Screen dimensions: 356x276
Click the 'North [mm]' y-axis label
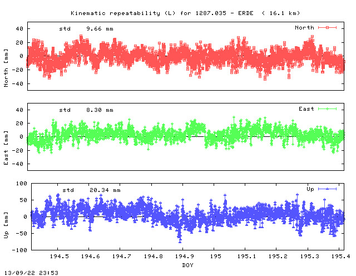coord(6,68)
